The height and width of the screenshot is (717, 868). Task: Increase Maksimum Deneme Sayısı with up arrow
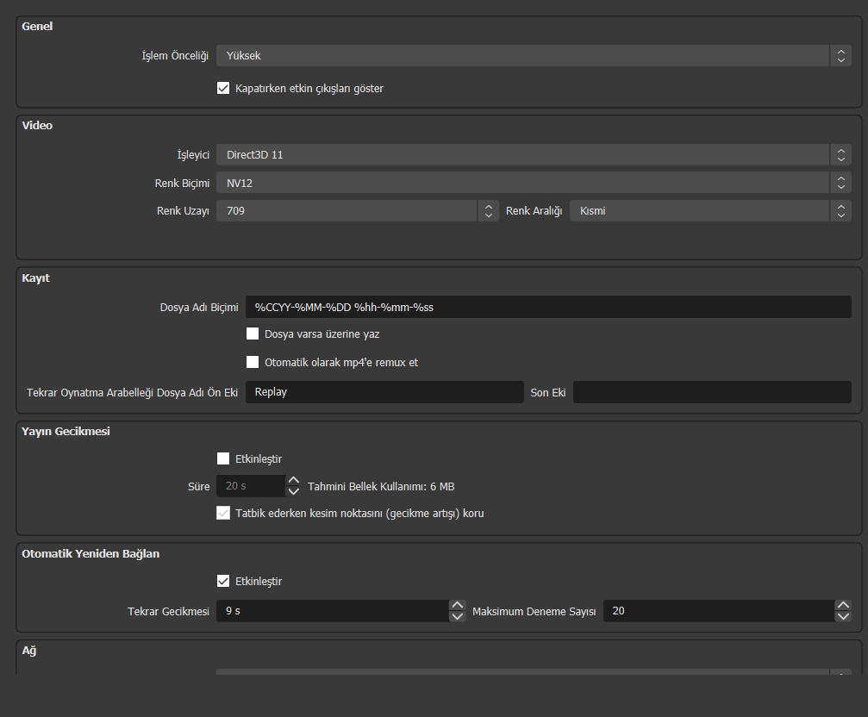click(843, 606)
